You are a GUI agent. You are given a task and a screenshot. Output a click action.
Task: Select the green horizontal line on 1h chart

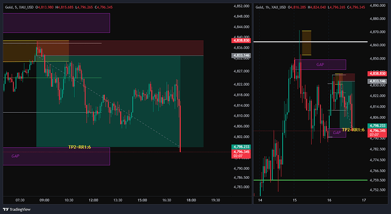(x=311, y=180)
